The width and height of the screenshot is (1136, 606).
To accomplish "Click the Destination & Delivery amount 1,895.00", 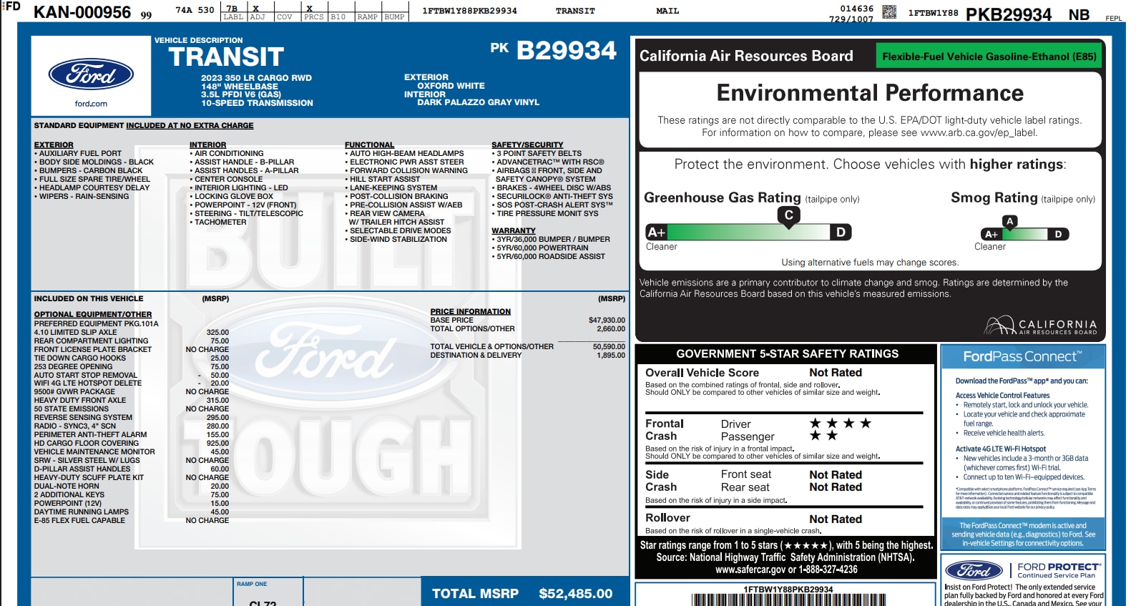I will 611,355.
